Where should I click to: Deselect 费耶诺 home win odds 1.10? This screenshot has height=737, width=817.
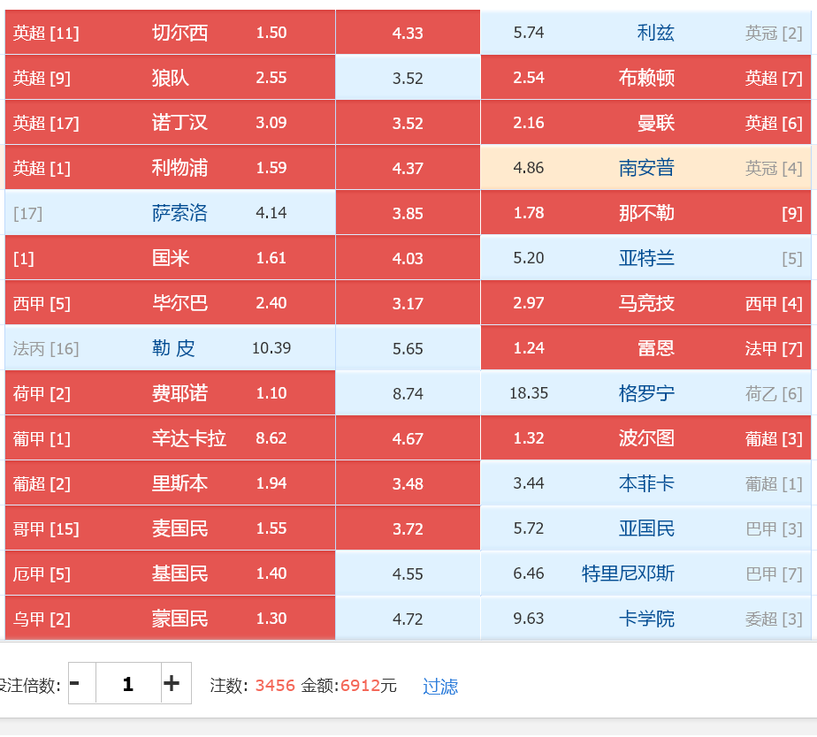(x=170, y=392)
